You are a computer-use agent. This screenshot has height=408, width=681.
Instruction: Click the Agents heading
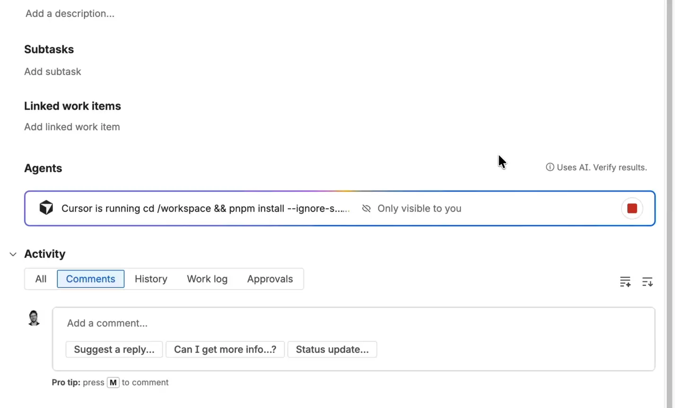pyautogui.click(x=43, y=168)
